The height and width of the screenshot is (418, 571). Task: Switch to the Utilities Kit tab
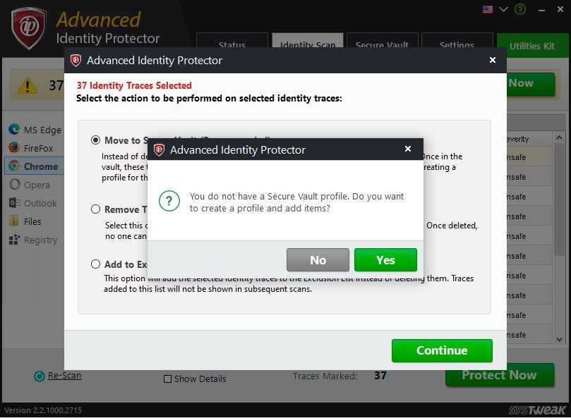coord(531,45)
